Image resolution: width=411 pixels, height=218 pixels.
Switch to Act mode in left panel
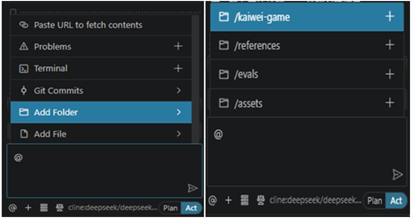[191, 208]
